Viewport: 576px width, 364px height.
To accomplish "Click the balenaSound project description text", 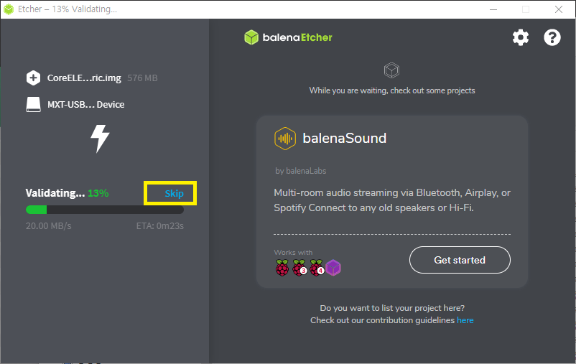I will click(x=392, y=200).
